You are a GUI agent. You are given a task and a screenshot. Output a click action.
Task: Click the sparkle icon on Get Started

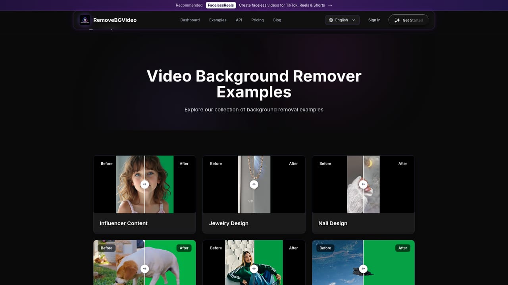coord(397,20)
